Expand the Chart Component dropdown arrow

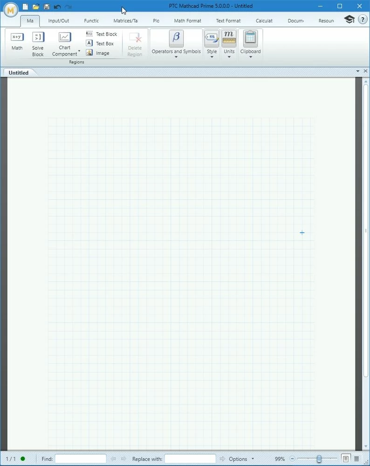coord(79,51)
